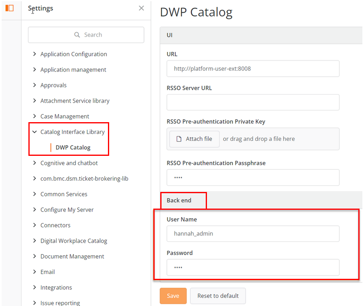Expand Application management chevron

34,70
